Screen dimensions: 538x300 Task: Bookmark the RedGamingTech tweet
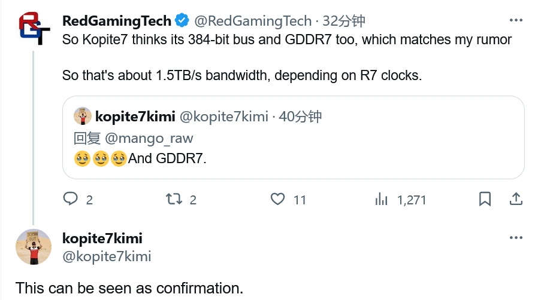[485, 199]
